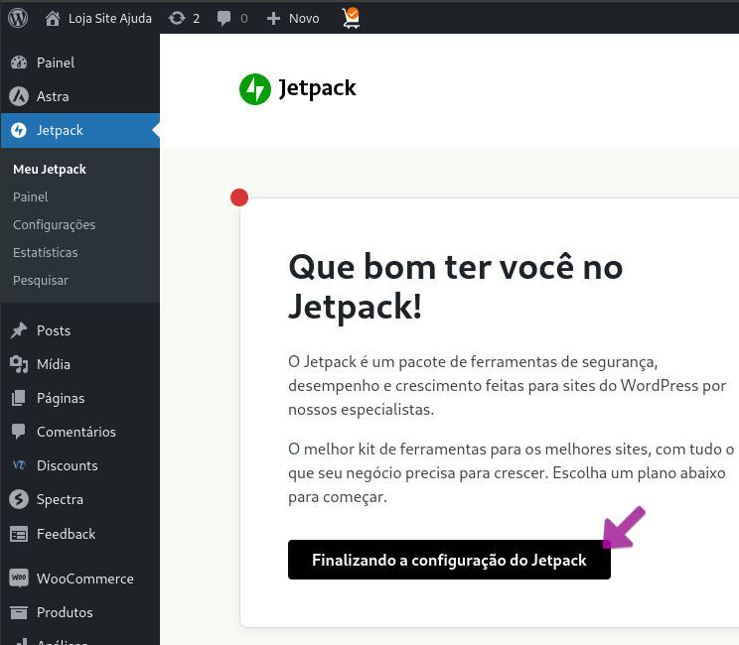Click the Jetpack lightning icon in sidebar
Image resolution: width=739 pixels, height=645 pixels.
(x=19, y=130)
